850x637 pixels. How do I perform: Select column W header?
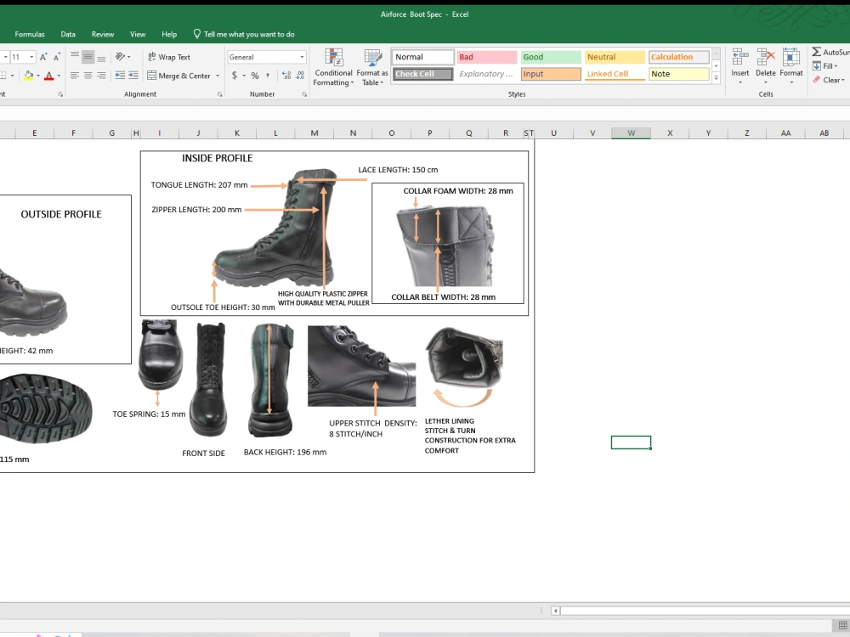pos(631,132)
